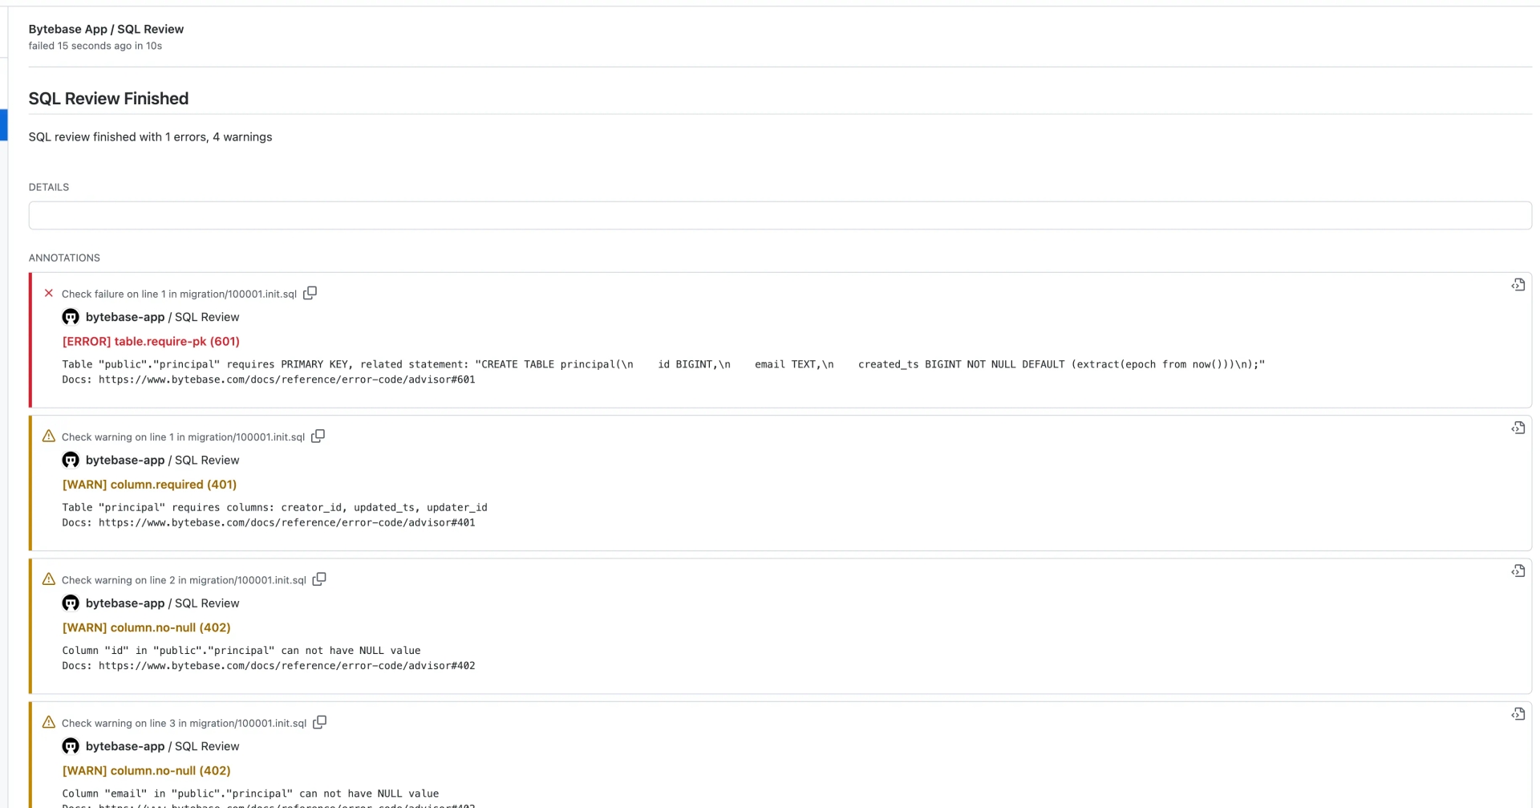Click 'SQL Review Finished' heading
Screen dimensions: 1540x808
108,98
